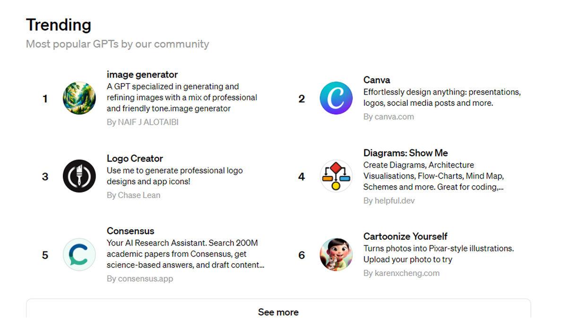Open the image generator title link

pyautogui.click(x=142, y=75)
